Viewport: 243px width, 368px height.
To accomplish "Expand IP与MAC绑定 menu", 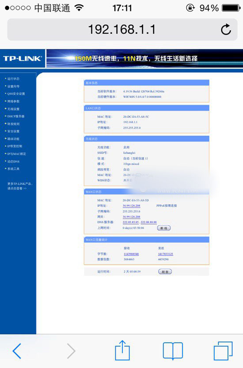I will 16,154.
